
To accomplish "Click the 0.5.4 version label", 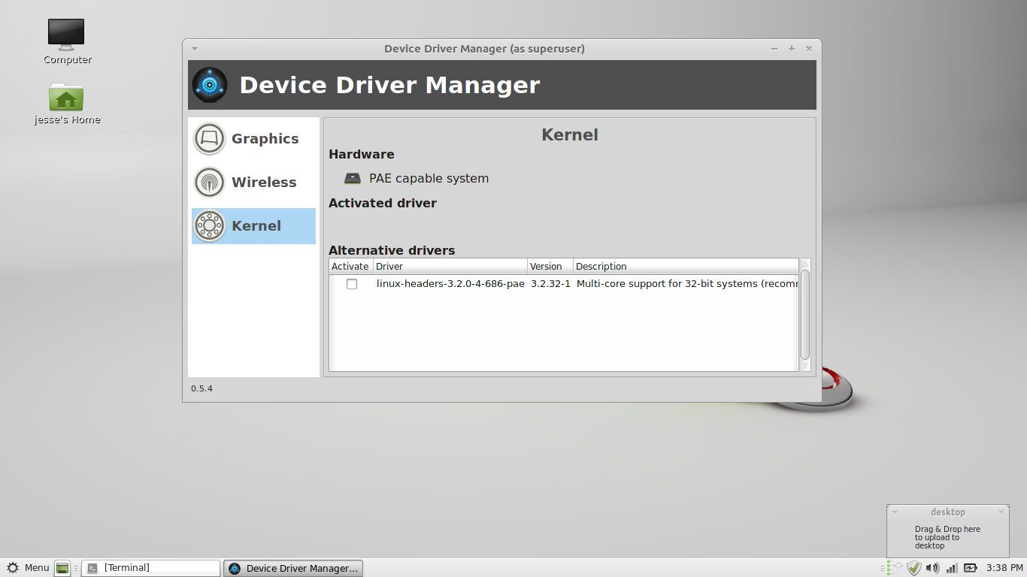I will point(201,389).
